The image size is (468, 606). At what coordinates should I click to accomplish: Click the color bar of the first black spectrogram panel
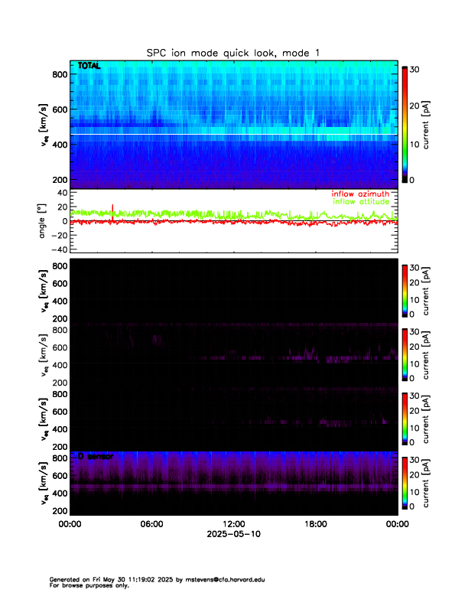pyautogui.click(x=405, y=290)
